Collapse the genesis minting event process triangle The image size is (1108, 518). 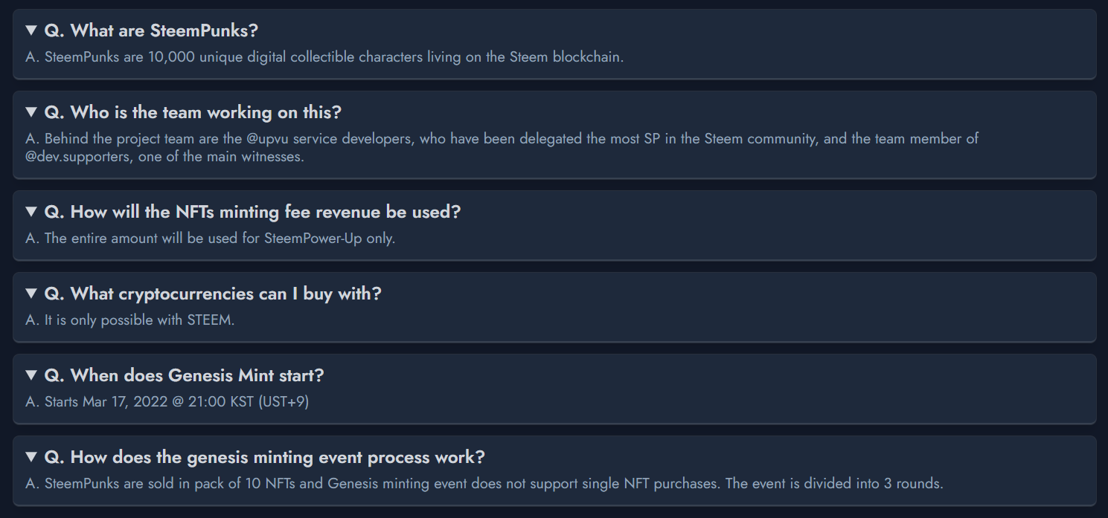click(x=31, y=457)
